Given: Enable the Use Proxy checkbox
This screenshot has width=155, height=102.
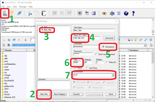Looking at the screenshot, I should click(x=87, y=68).
